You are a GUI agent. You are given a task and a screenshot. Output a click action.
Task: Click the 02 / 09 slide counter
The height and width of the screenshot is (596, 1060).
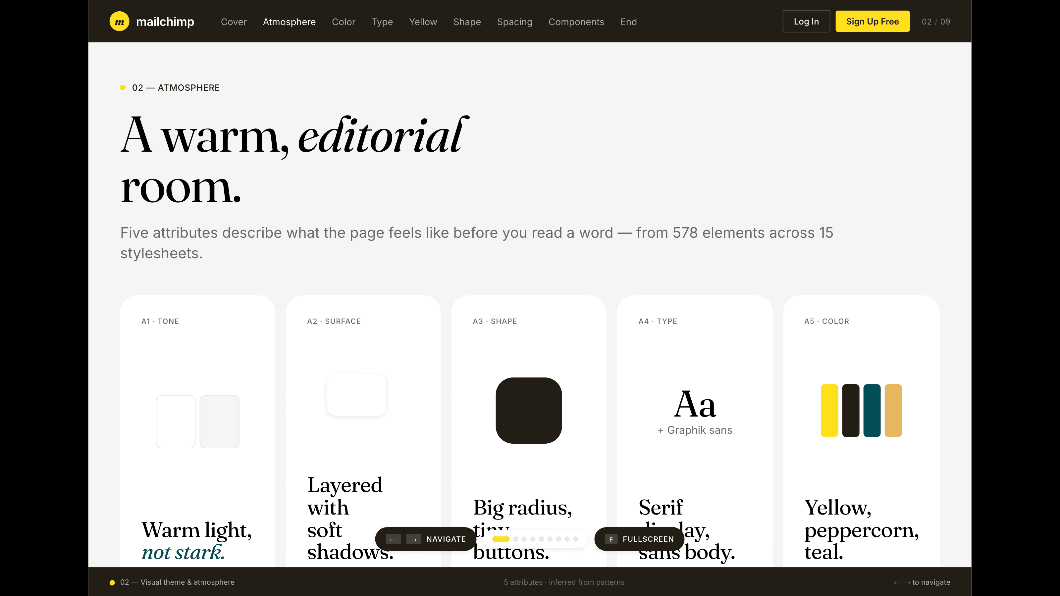(936, 22)
